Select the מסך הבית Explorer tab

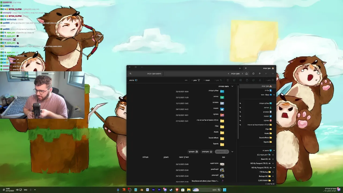259,68
